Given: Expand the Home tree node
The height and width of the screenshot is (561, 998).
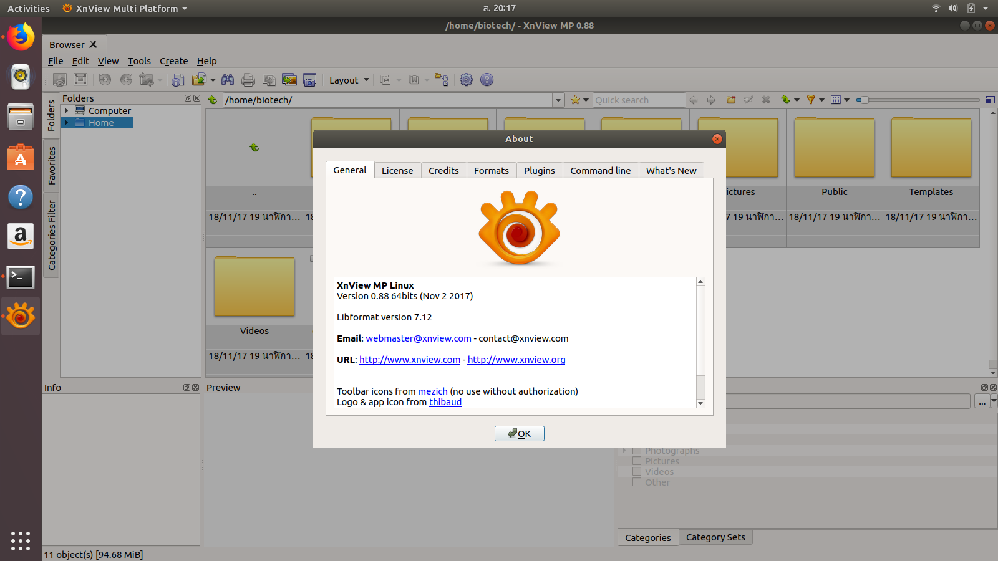Looking at the screenshot, I should point(66,123).
